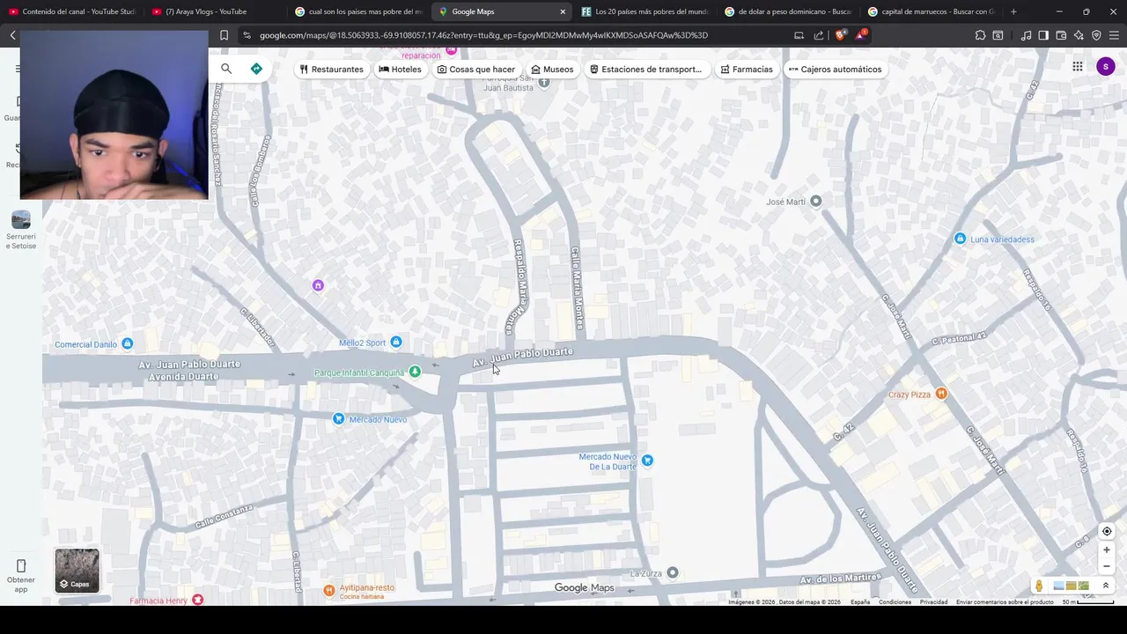The image size is (1127, 634).
Task: Open browser hamburger main menu
Action: tap(1114, 35)
